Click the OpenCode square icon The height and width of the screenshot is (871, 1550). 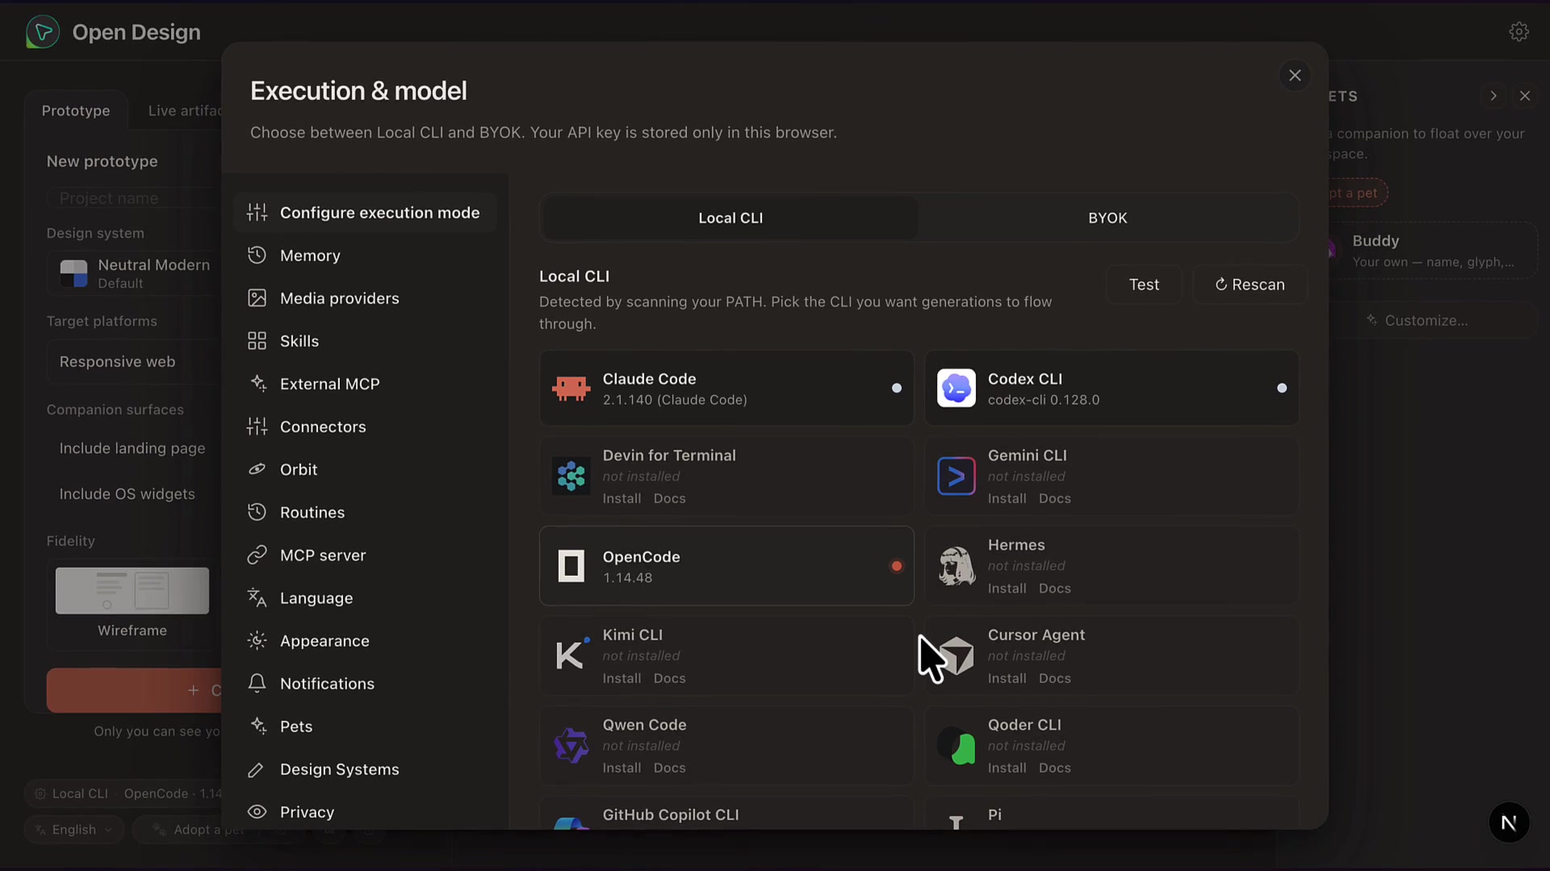[571, 566]
